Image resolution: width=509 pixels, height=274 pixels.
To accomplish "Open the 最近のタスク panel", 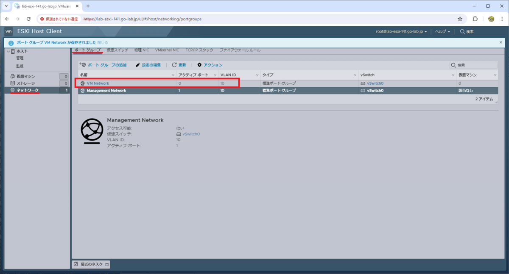I will pos(92,264).
